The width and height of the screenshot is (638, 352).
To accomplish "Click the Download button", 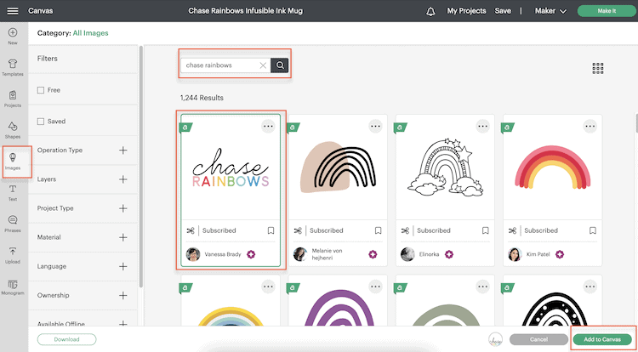I will 66,339.
